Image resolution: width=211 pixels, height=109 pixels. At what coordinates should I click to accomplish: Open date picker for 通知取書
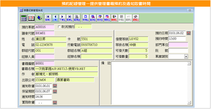(55, 86)
